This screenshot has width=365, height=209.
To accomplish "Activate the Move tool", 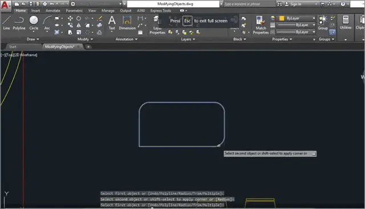I will (x=70, y=18).
